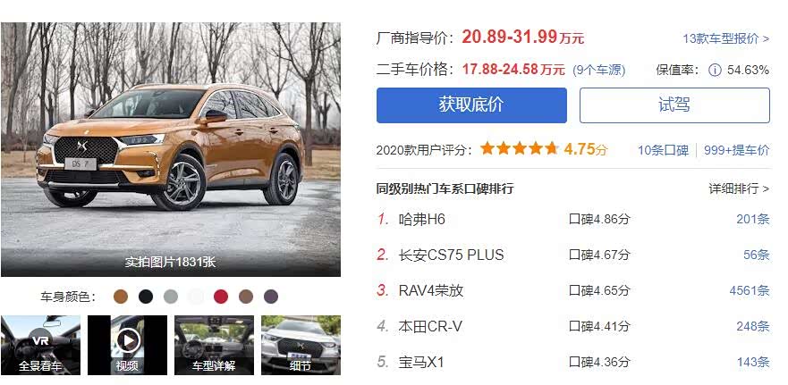This screenshot has width=788, height=385.
Task: Select the black body color
Action: click(x=146, y=297)
